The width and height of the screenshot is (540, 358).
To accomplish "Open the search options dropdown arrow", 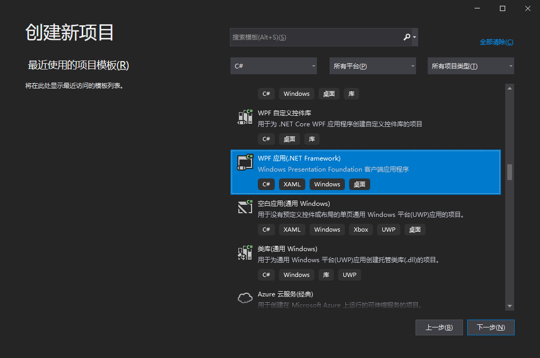I will pos(414,37).
